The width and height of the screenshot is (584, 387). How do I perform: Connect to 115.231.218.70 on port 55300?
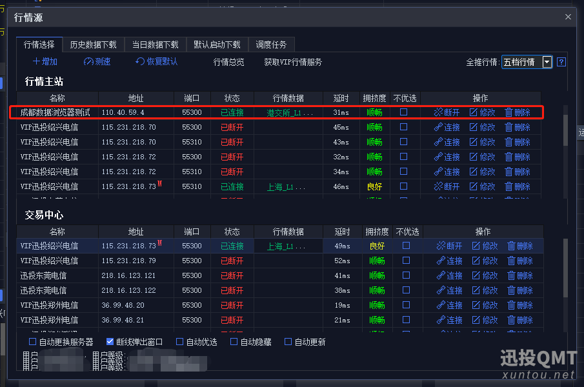point(447,127)
